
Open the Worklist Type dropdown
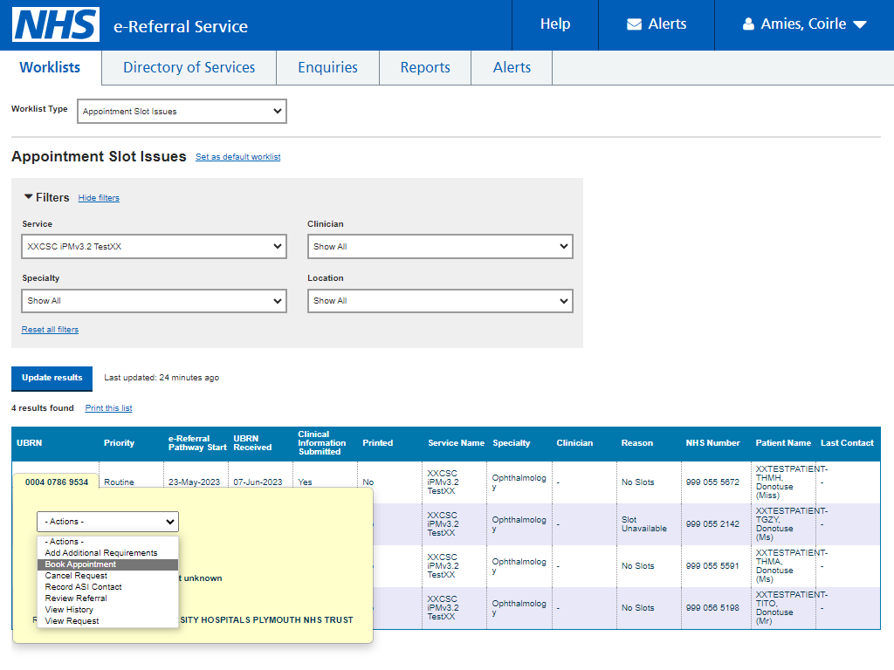tap(182, 111)
